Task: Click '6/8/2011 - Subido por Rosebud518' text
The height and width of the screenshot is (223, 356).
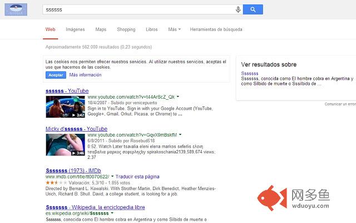Action: click(x=121, y=140)
